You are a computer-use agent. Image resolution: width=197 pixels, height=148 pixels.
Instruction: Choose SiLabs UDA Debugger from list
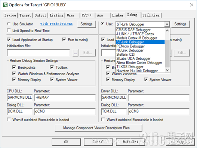[x=140, y=59]
